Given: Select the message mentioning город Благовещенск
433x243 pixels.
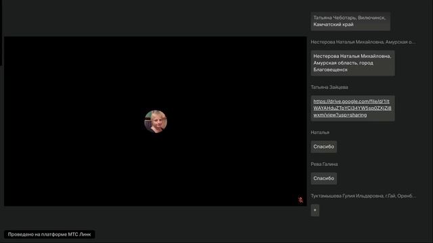Looking at the screenshot, I should pos(352,63).
